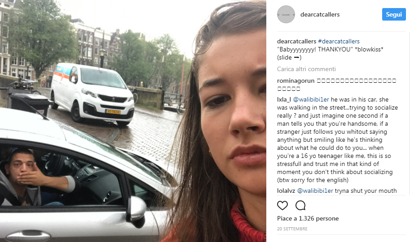View likes via Piace a 1.326 persone

coord(308,218)
